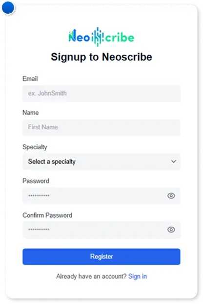Toggle visibility with the Confirm Password eye icon
The width and height of the screenshot is (203, 304).
[171, 230]
